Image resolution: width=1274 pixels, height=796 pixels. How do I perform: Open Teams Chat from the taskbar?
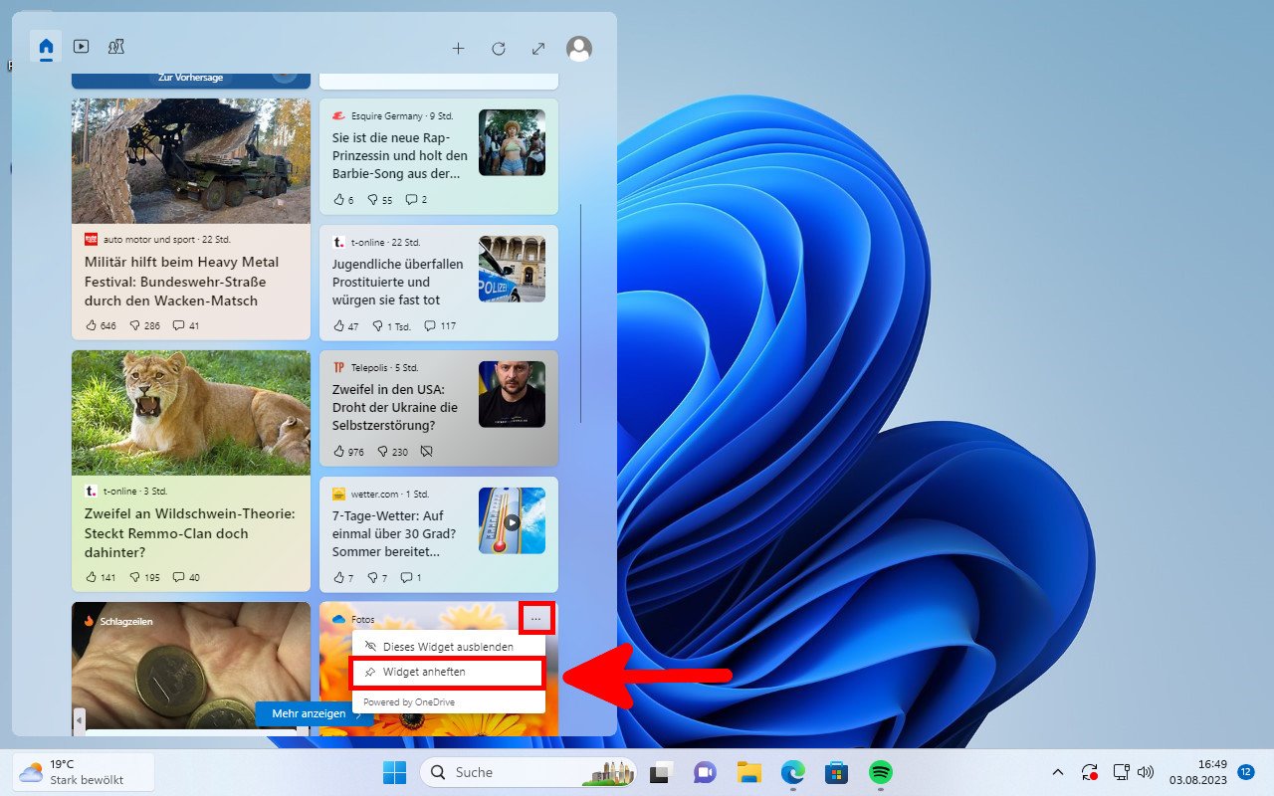point(705,772)
